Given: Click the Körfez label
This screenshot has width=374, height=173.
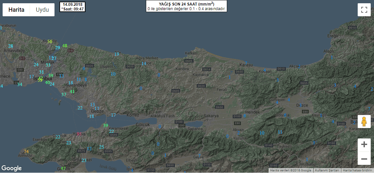Looking at the screenshot, I should [133, 115].
